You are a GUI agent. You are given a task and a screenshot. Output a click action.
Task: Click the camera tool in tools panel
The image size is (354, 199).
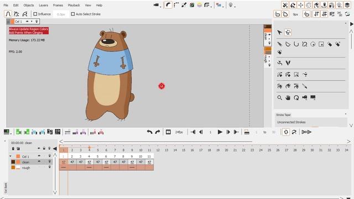coord(305,98)
